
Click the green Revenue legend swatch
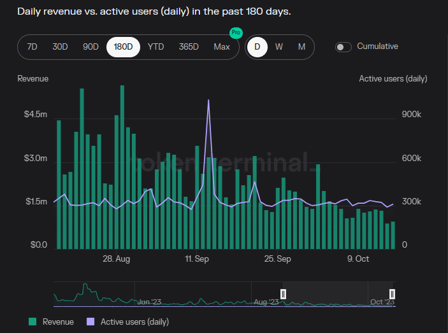tap(33, 322)
